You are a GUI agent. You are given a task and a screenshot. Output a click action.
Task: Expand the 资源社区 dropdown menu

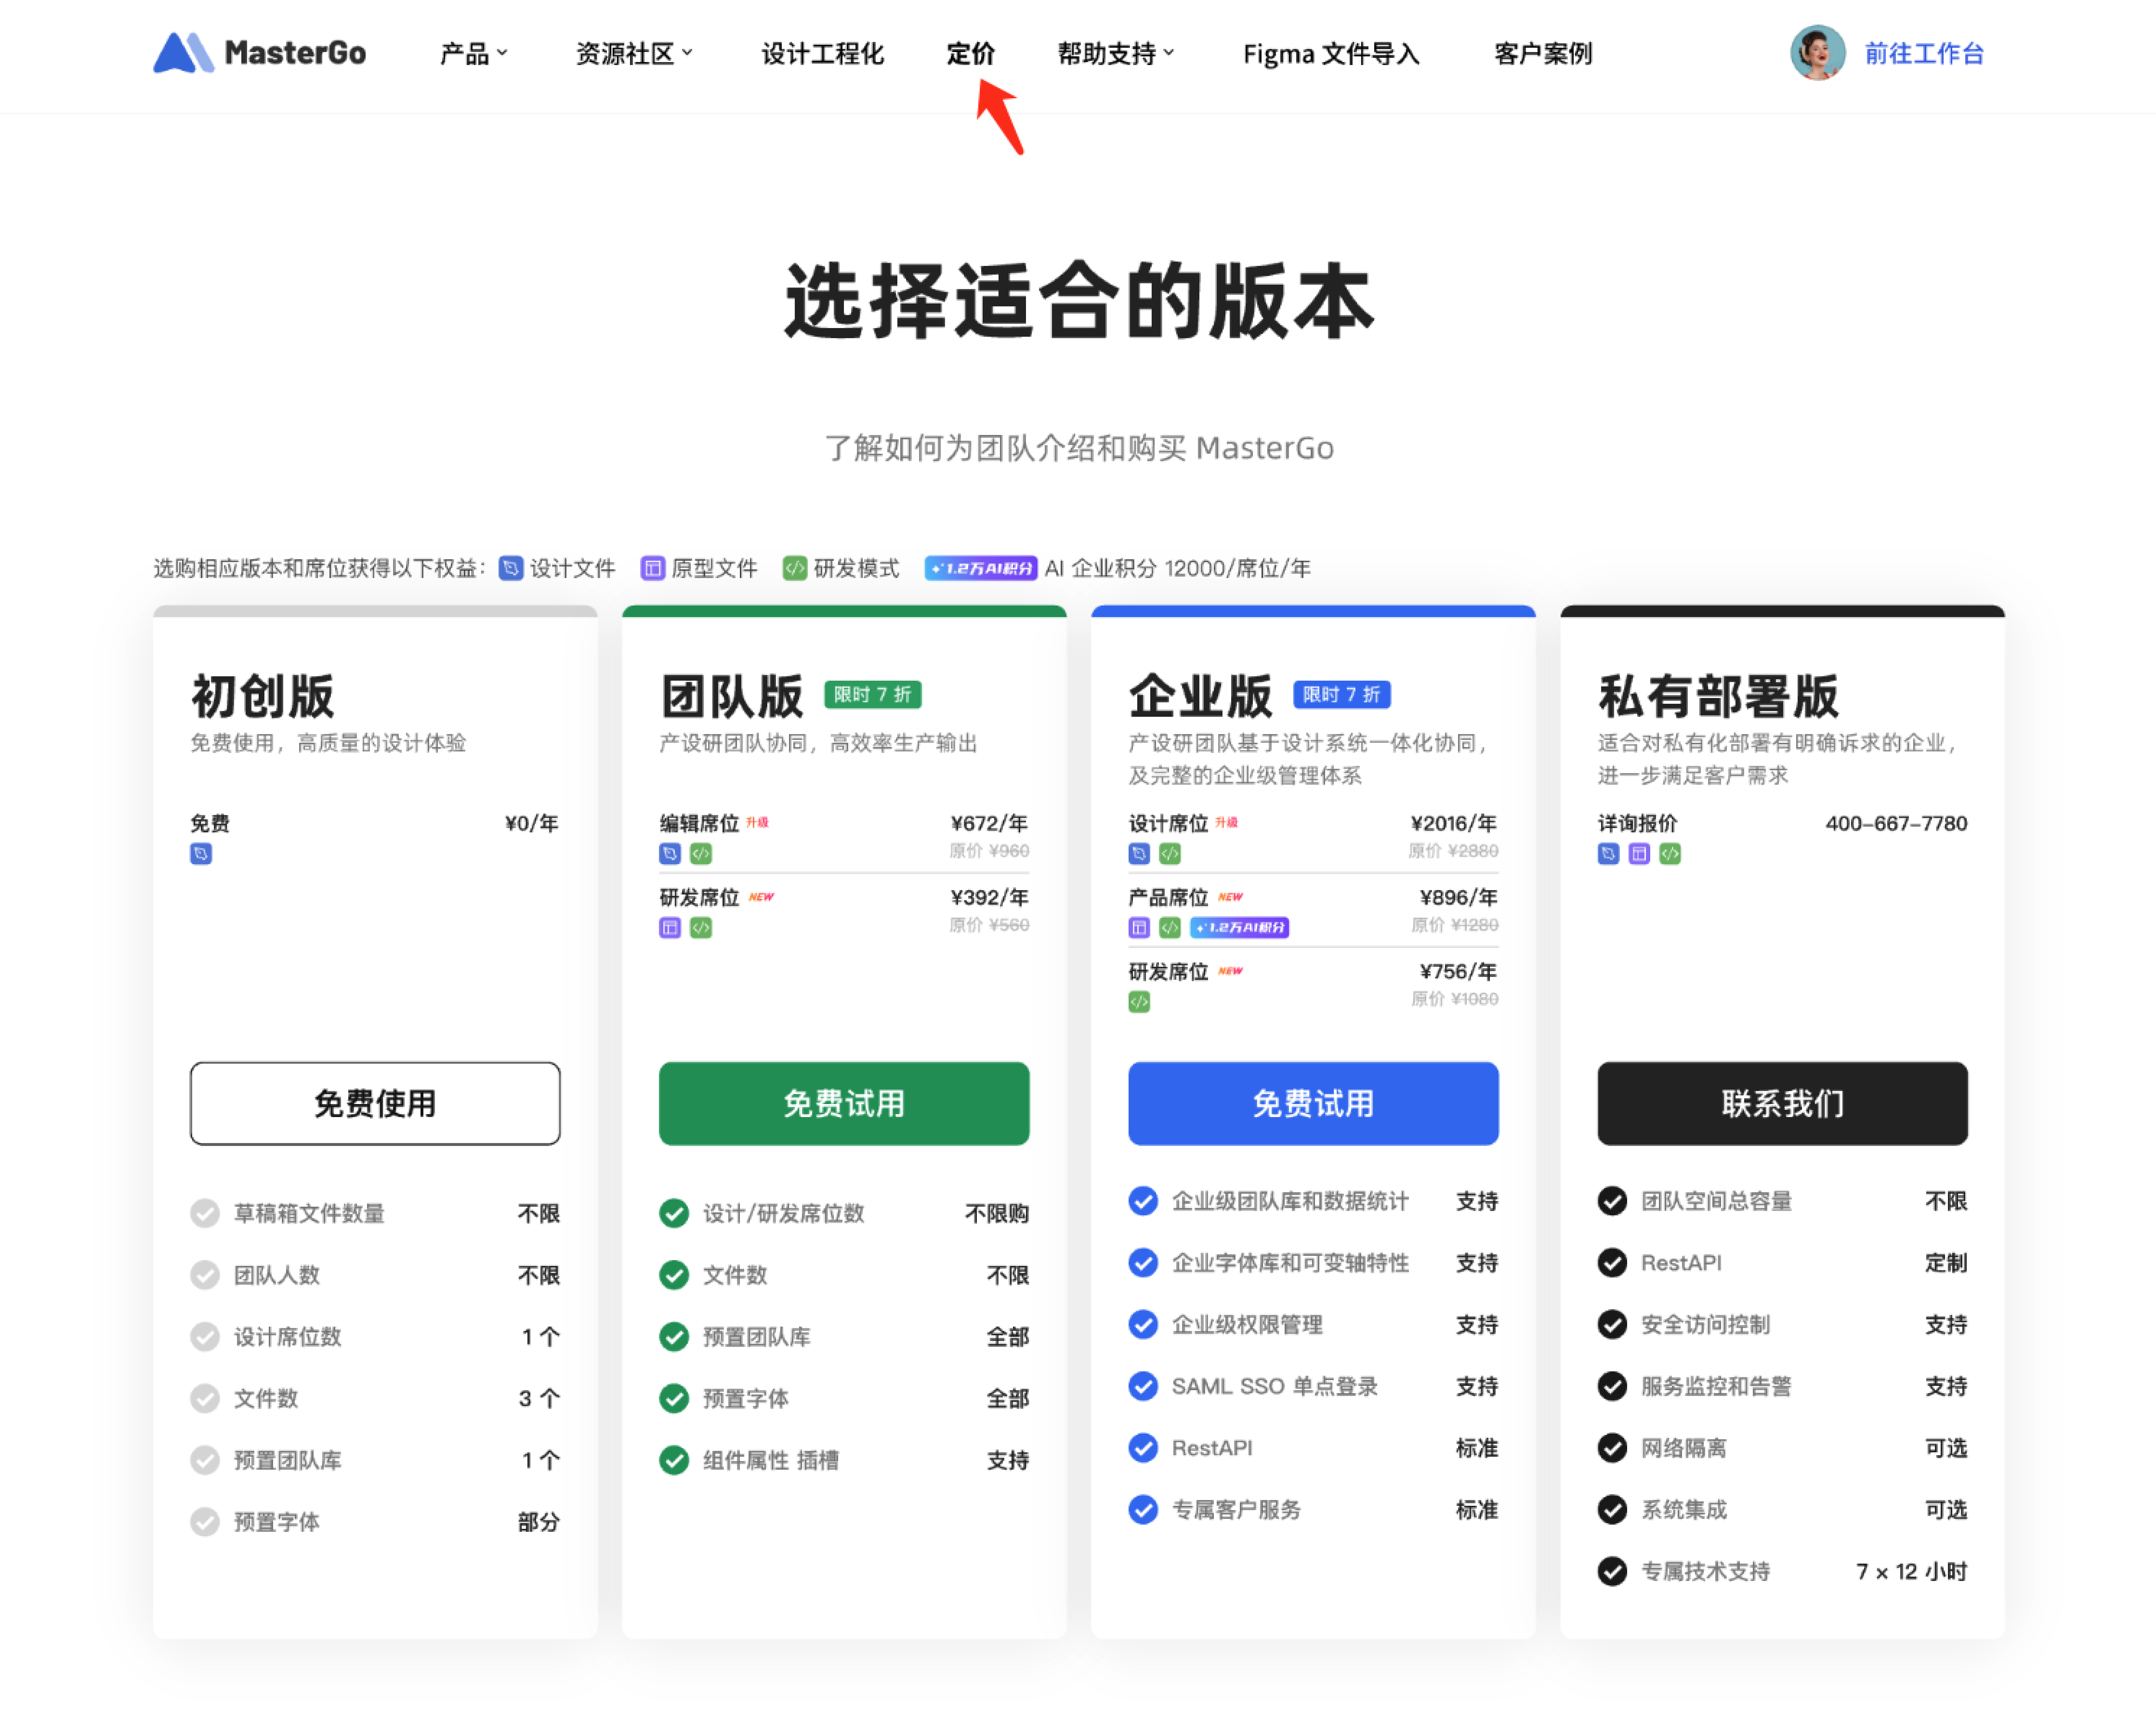634,53
